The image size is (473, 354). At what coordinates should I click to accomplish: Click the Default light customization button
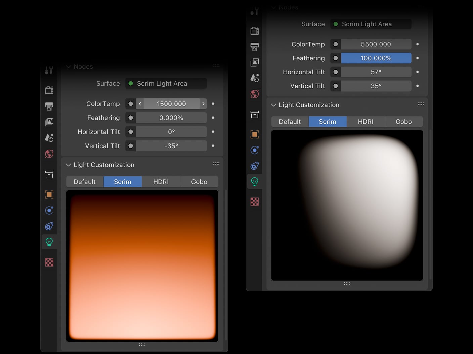[84, 182]
